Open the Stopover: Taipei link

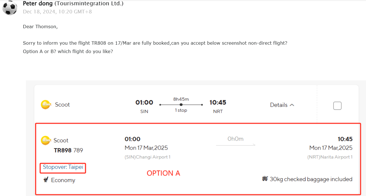63,167
